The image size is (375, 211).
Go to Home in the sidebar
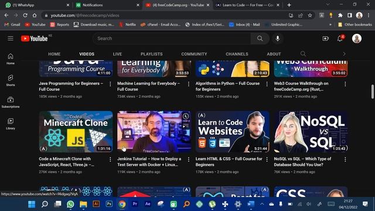coord(11,59)
